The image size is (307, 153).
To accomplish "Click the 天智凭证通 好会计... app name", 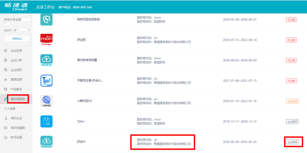I will (x=90, y=81).
